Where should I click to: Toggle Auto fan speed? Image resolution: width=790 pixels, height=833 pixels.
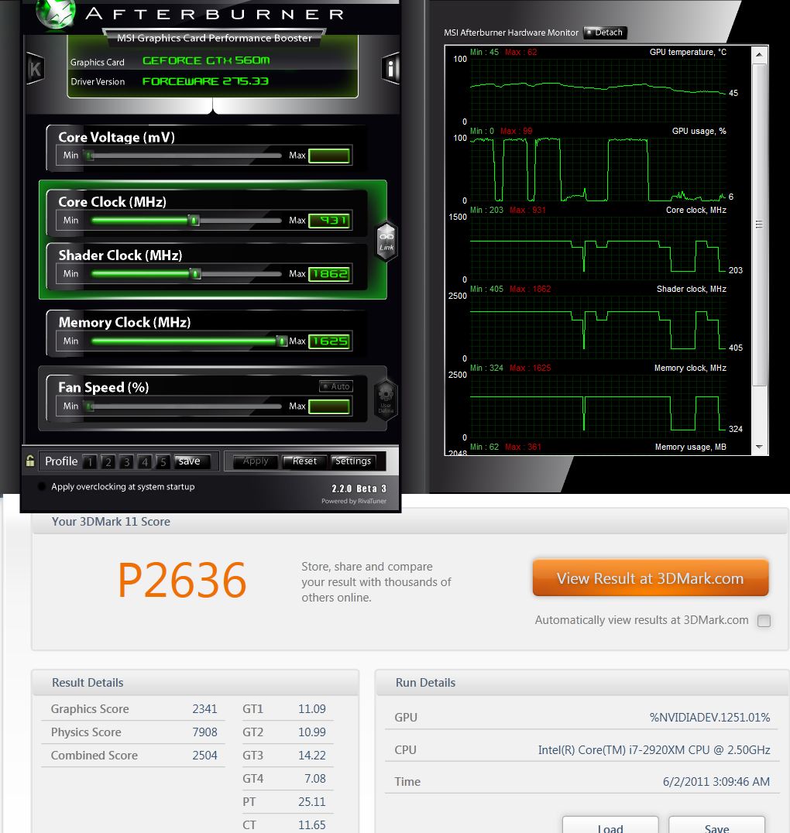click(336, 386)
